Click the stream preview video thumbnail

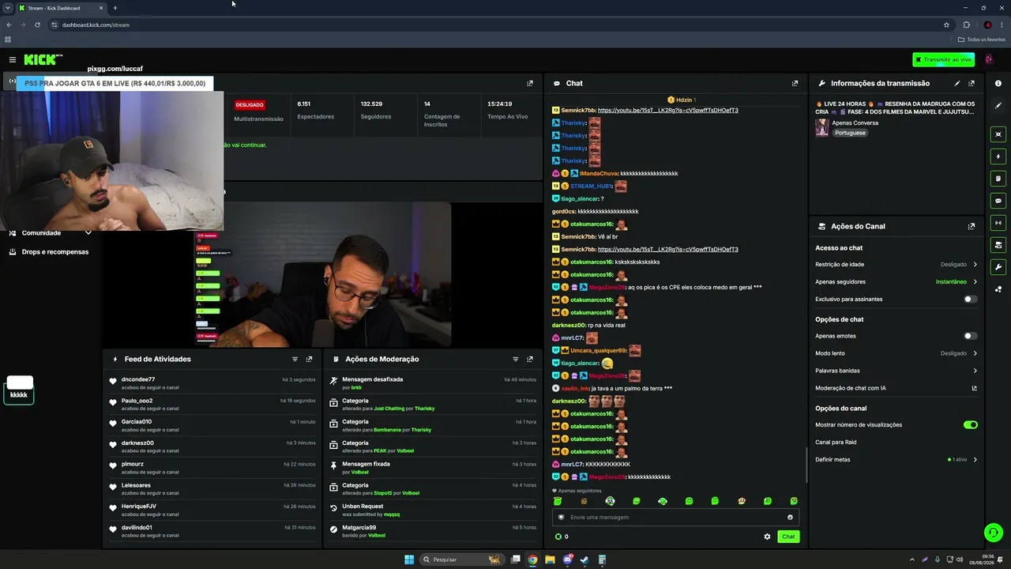click(323, 274)
